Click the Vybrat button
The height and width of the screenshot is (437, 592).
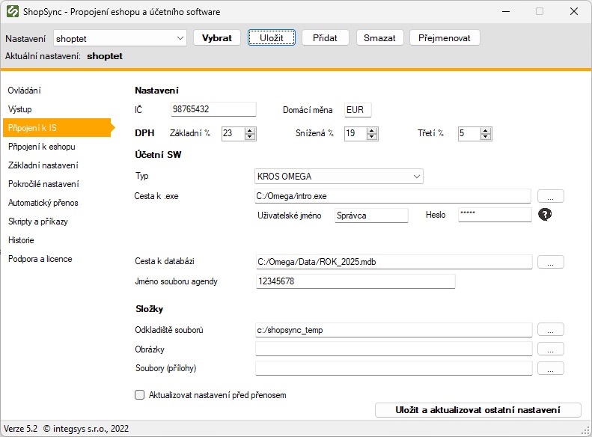click(x=217, y=37)
